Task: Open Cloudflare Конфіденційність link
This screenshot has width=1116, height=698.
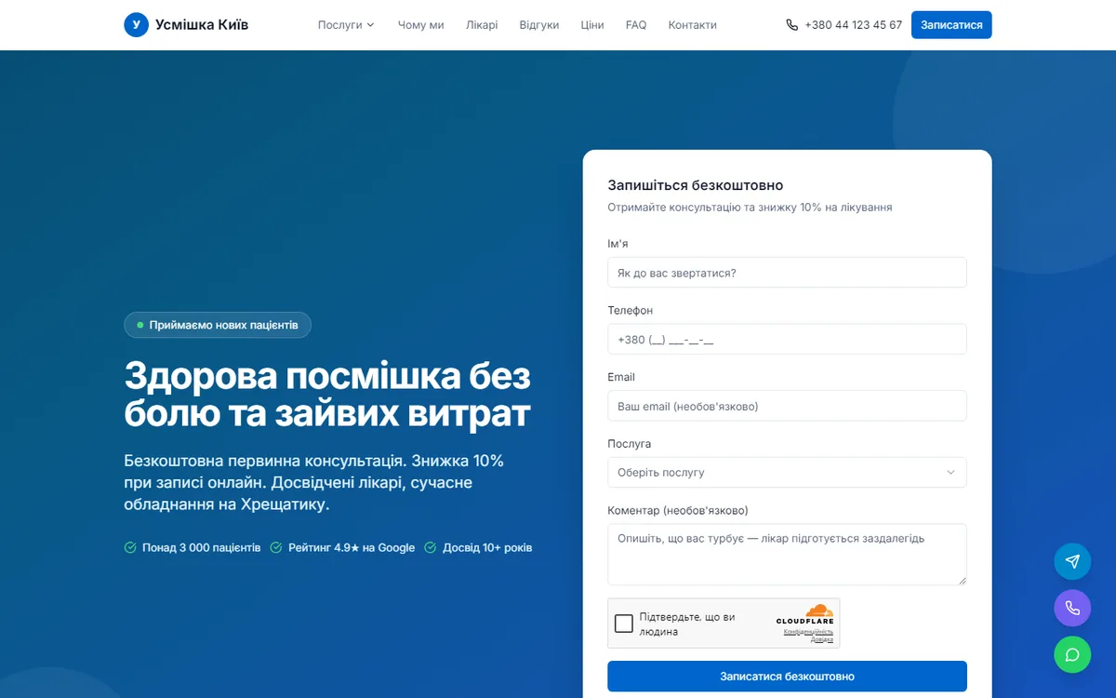Action: pyautogui.click(x=808, y=632)
